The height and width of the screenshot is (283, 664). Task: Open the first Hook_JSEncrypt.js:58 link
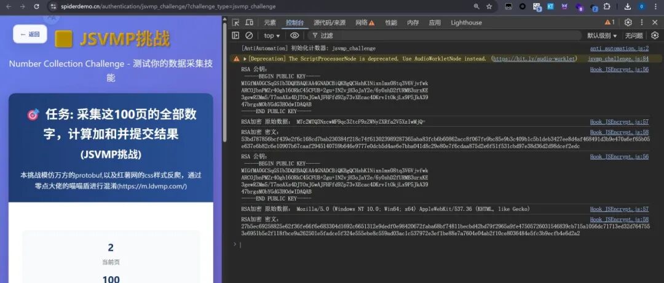(619, 133)
